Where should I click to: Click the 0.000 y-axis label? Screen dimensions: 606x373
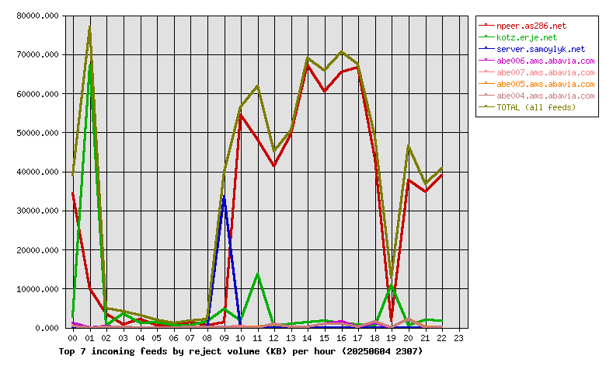[x=47, y=328]
